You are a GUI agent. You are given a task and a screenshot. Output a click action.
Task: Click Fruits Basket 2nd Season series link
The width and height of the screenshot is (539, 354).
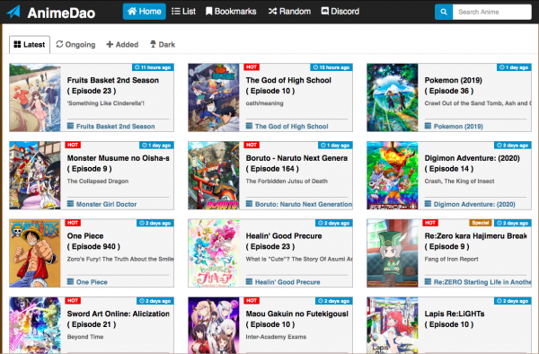pos(116,127)
